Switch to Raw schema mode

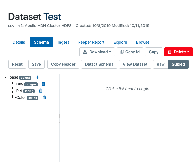pyautogui.click(x=161, y=64)
